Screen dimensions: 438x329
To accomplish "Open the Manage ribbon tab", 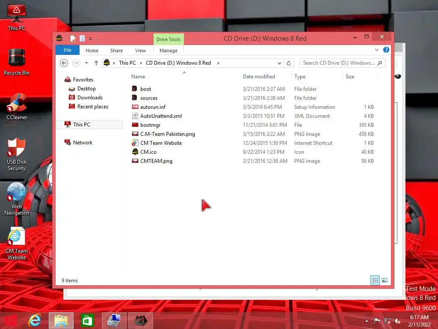I will [169, 51].
